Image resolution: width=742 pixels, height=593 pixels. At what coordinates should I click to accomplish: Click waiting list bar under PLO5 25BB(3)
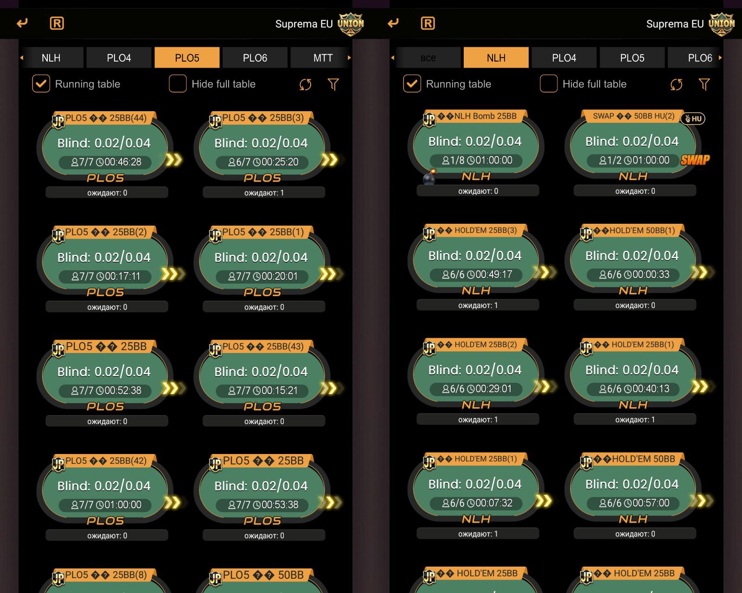coord(264,193)
